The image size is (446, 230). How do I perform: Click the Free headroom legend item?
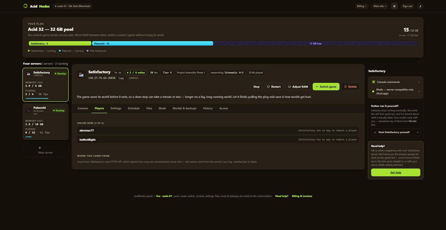pyautogui.click(x=96, y=51)
